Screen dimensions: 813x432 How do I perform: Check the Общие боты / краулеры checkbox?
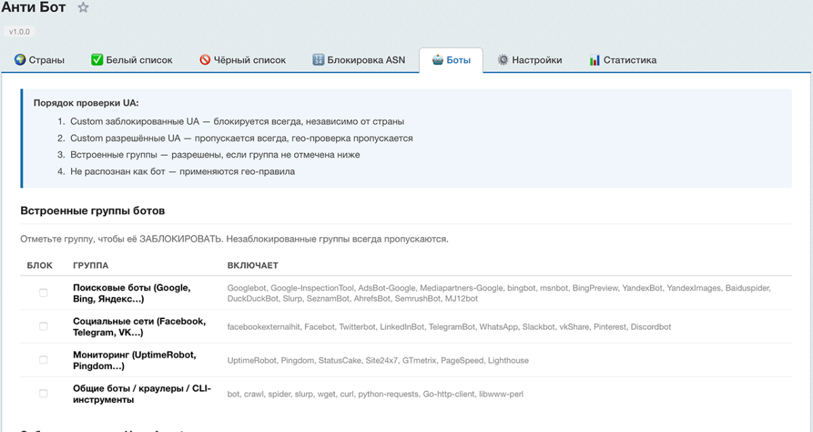coord(43,393)
